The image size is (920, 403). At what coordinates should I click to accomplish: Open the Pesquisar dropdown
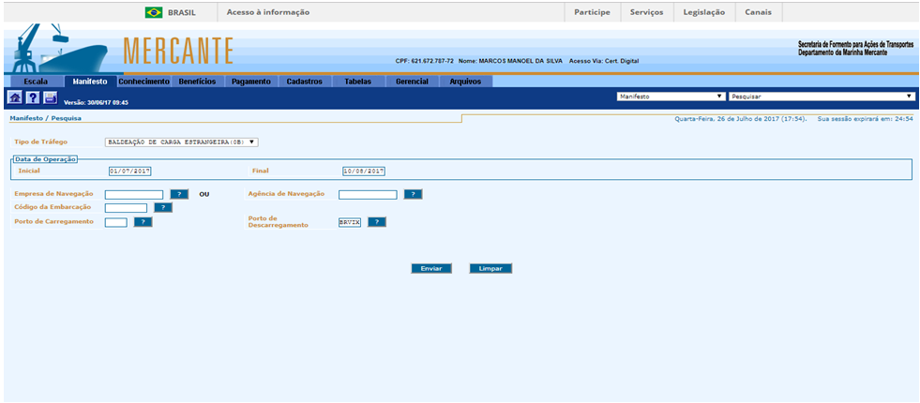821,96
